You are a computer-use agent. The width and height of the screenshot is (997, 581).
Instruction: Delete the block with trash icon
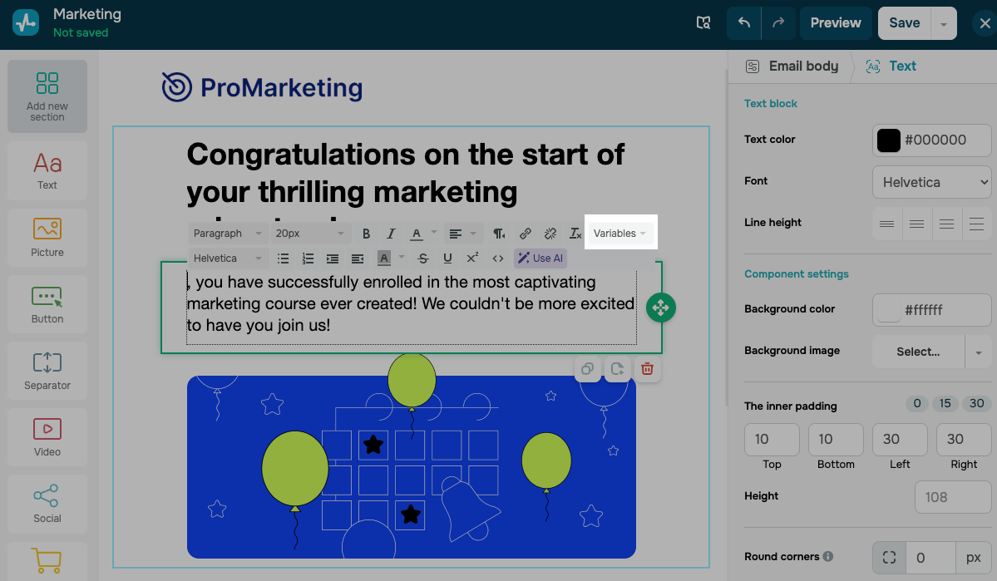coord(647,369)
